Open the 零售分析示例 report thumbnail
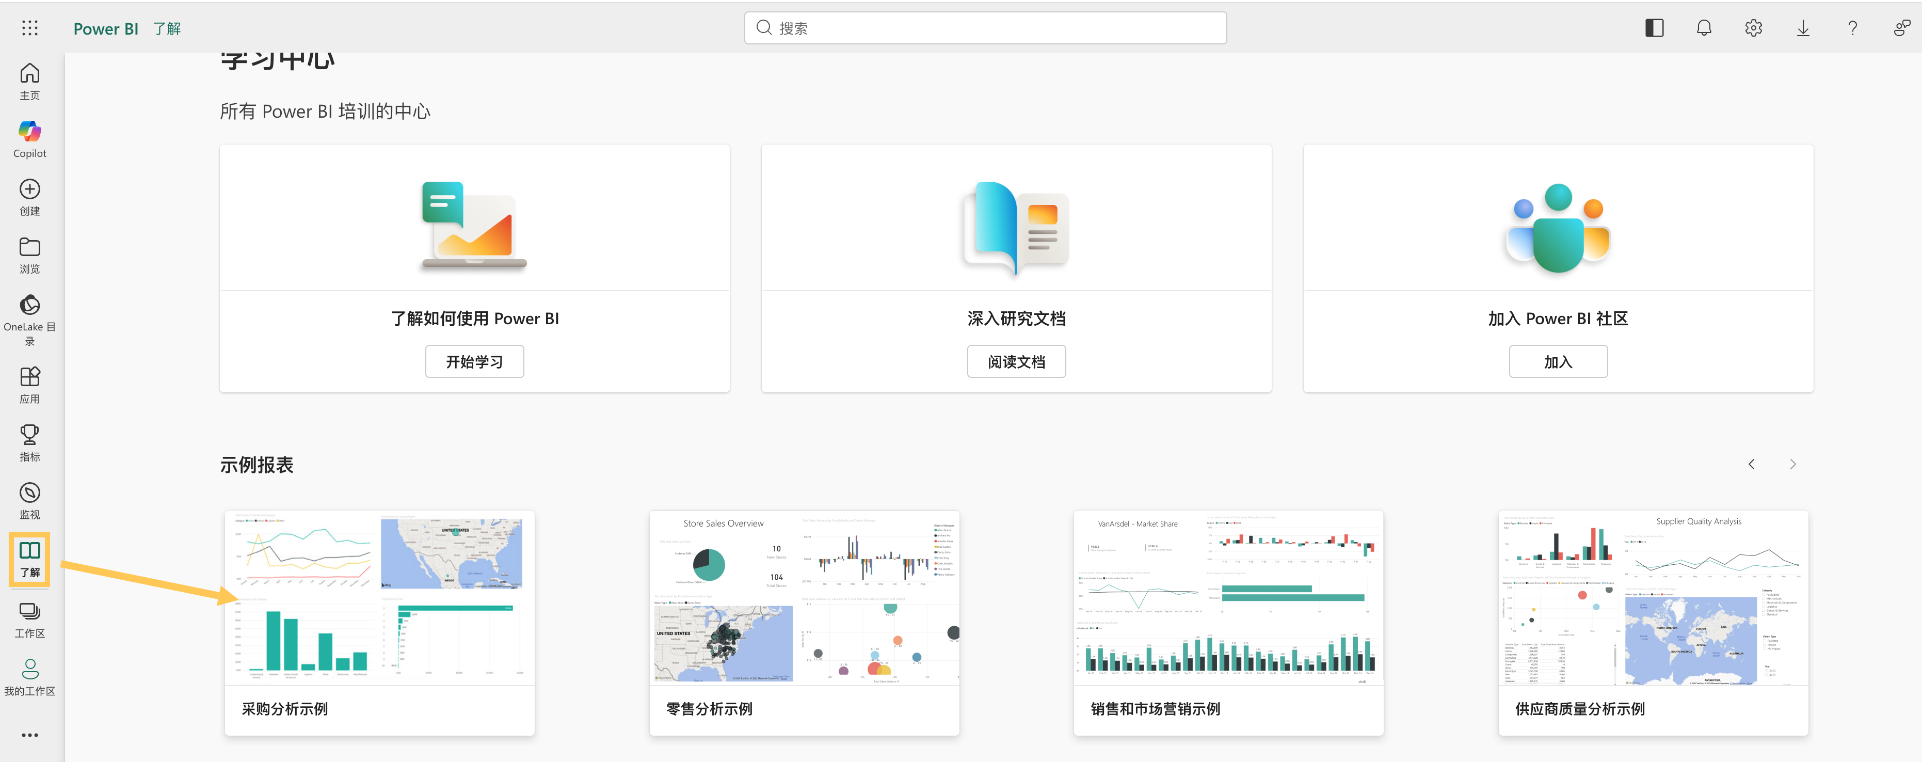The height and width of the screenshot is (762, 1922). (x=804, y=598)
